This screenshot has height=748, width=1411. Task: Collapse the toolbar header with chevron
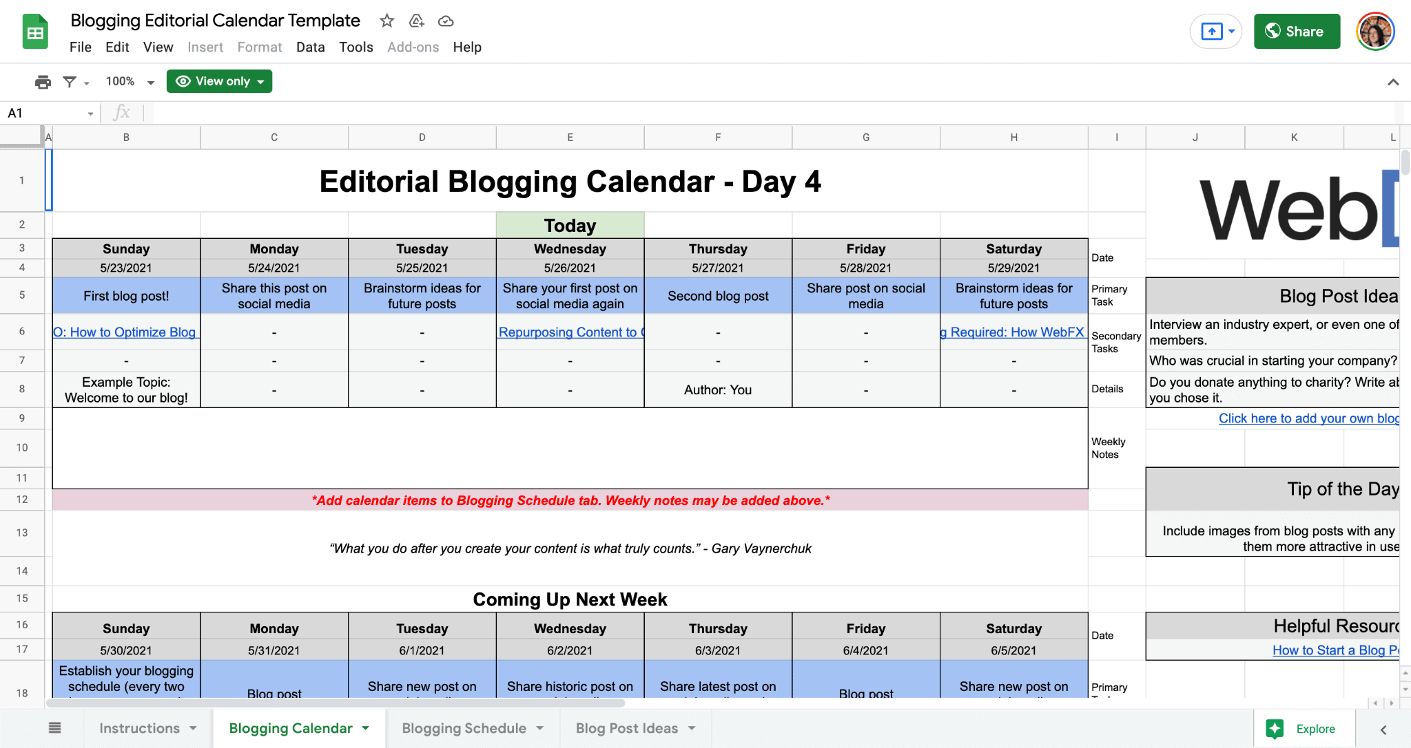pyautogui.click(x=1392, y=82)
